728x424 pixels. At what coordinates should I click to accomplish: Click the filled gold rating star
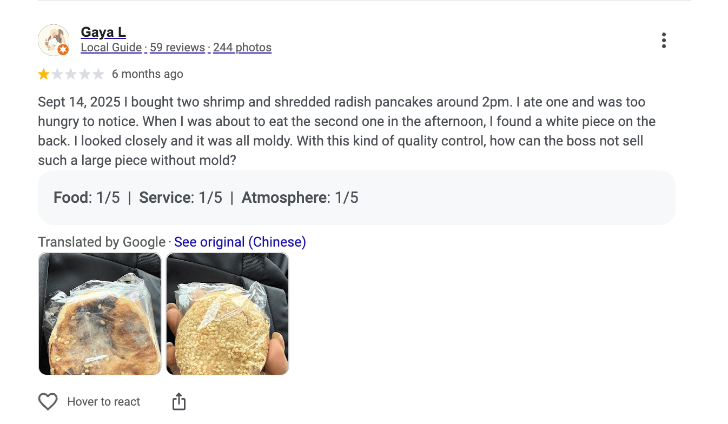[43, 74]
